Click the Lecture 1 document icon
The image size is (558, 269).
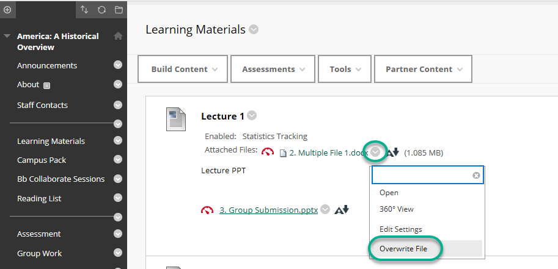click(x=176, y=120)
